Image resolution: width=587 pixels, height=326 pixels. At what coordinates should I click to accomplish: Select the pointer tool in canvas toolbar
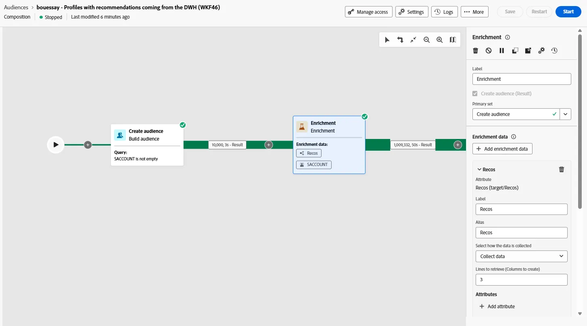tap(387, 40)
